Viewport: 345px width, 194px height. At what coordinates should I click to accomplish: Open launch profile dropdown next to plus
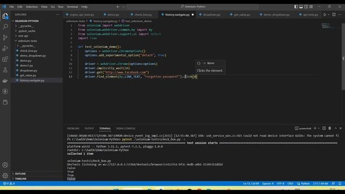coord(319,128)
